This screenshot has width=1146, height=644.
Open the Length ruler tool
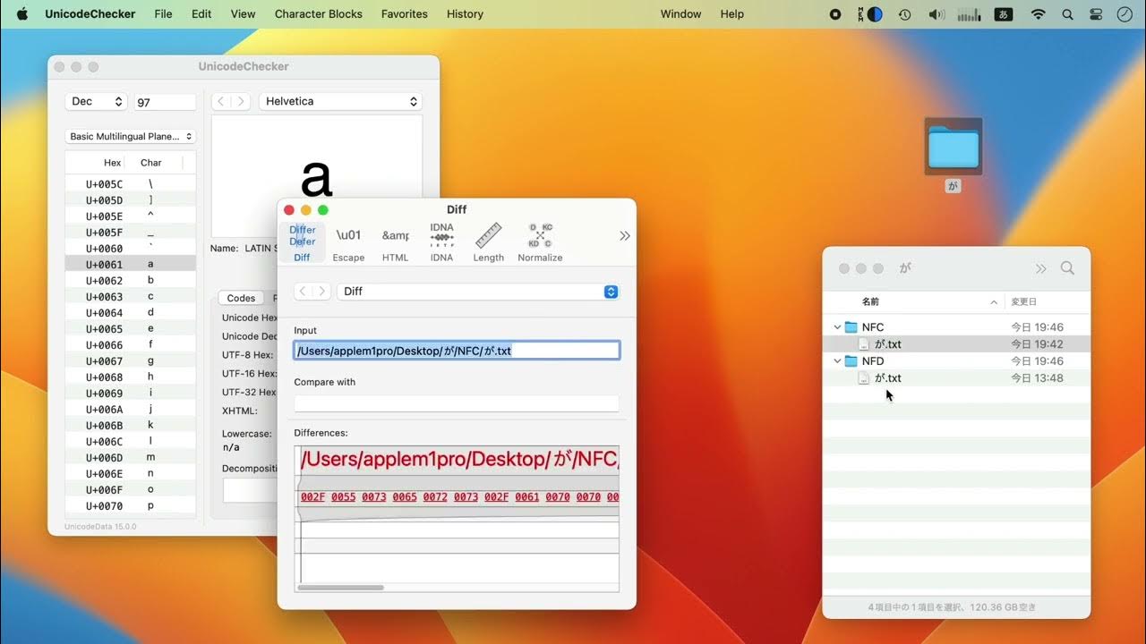coord(488,241)
